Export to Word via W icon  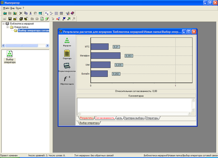coord(64,19)
